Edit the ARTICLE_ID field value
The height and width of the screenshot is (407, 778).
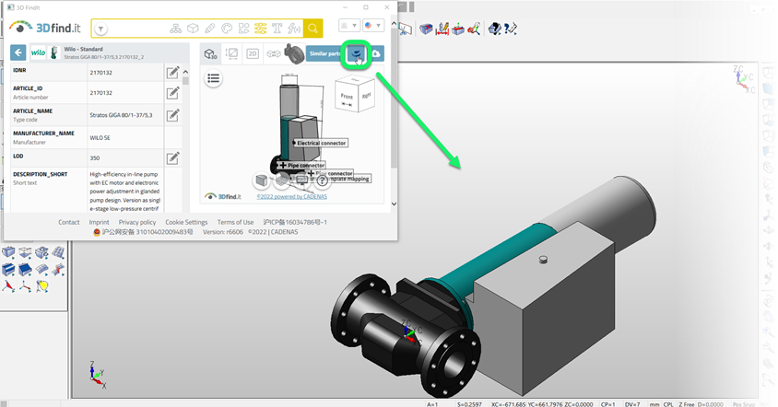[x=172, y=92]
